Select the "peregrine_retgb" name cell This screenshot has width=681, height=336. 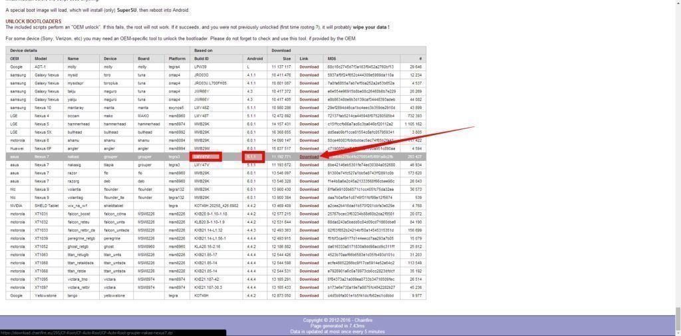[80, 238]
